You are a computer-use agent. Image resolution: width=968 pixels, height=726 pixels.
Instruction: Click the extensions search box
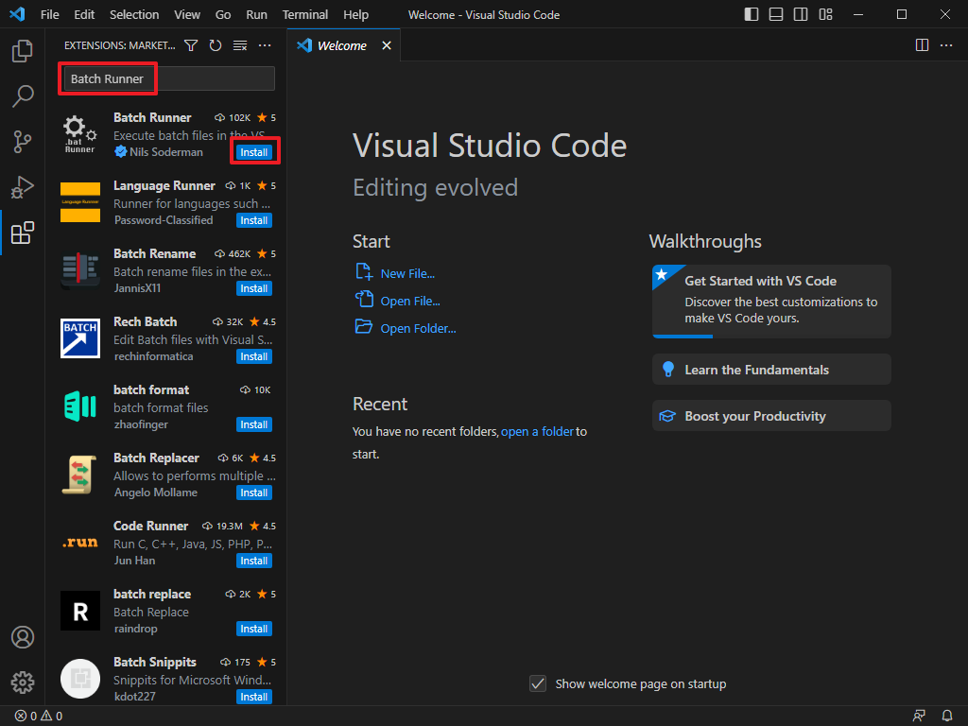coord(169,78)
